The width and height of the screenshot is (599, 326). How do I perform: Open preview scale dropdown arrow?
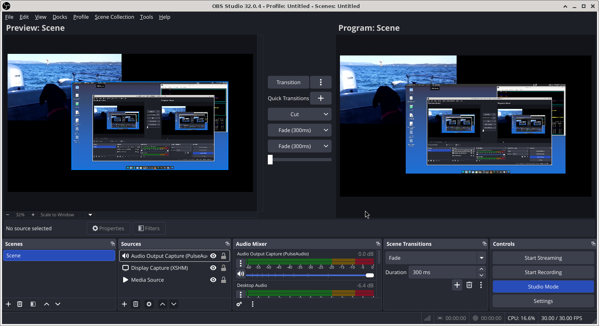(90, 215)
